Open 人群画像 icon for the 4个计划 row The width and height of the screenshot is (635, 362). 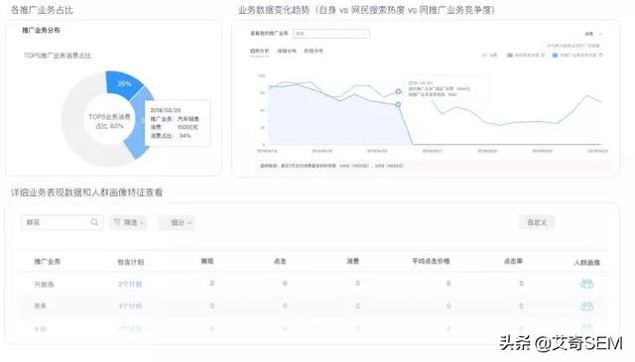pos(586,305)
